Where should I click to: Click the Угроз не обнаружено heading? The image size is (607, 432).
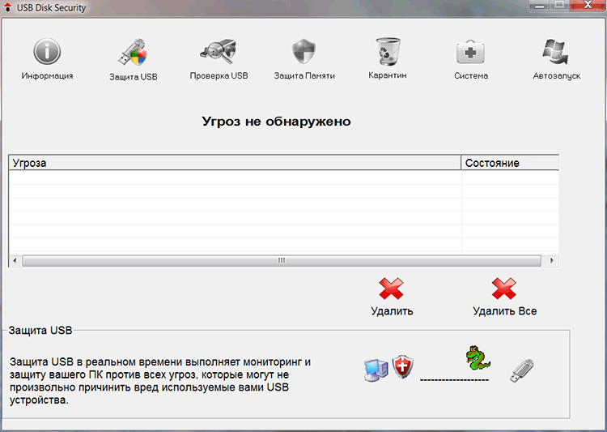(276, 122)
